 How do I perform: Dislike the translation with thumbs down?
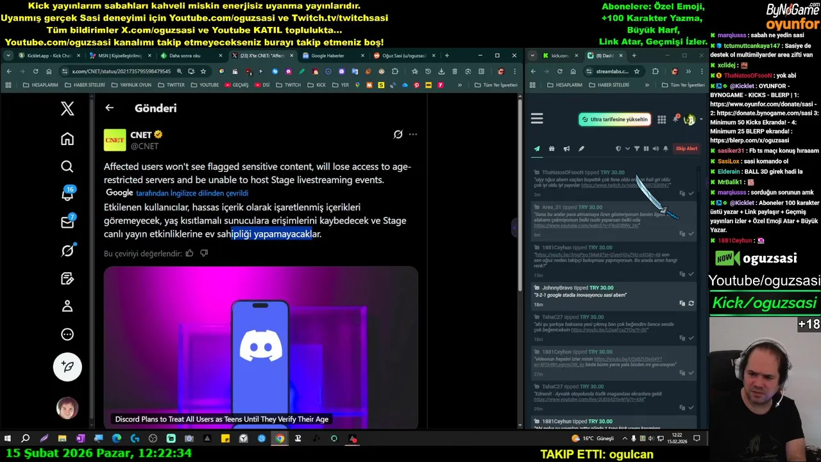tap(204, 253)
